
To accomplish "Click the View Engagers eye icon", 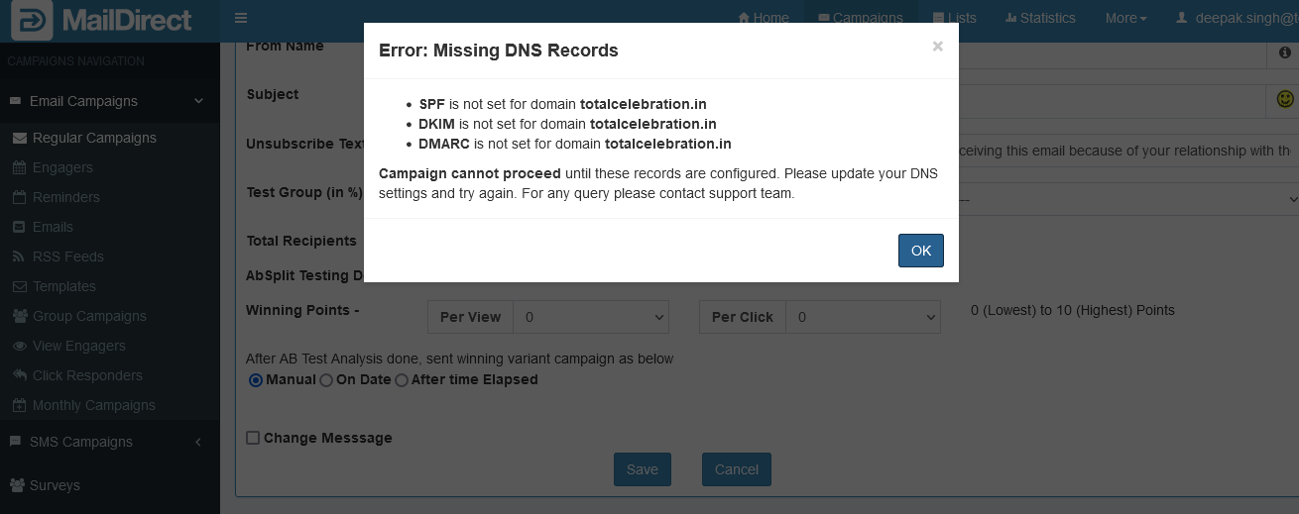I will (x=20, y=346).
